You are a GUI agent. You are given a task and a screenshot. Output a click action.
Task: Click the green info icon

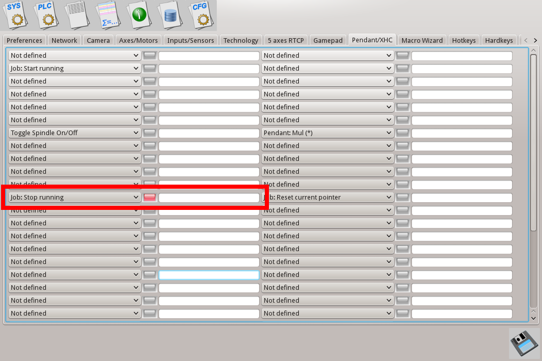click(139, 15)
